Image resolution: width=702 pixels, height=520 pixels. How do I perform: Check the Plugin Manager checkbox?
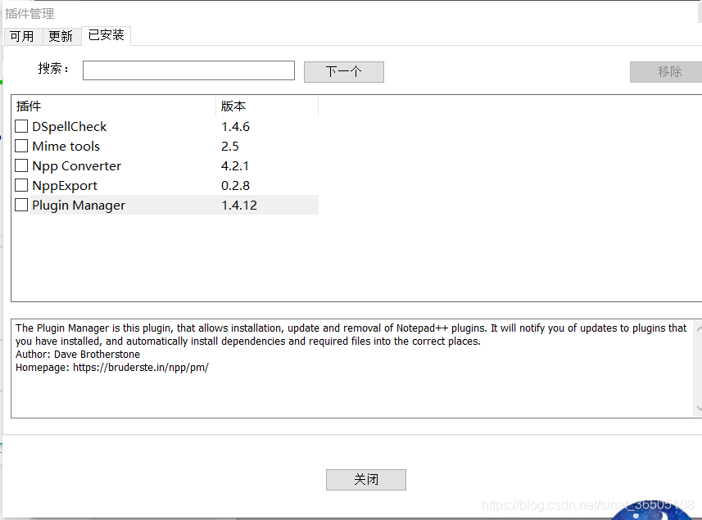pyautogui.click(x=21, y=205)
